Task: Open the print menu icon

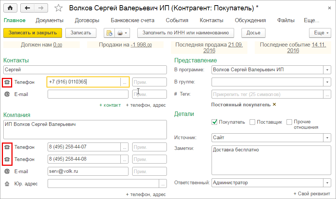Action: pos(122,33)
